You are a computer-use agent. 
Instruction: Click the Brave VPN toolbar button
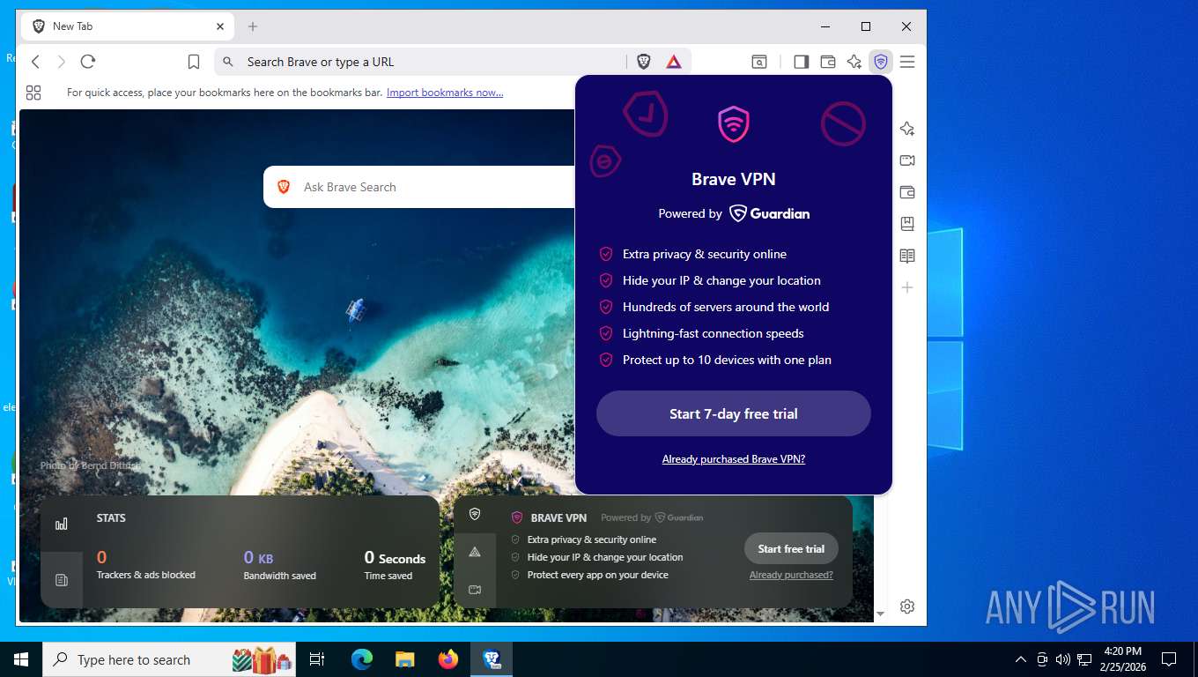coord(881,62)
